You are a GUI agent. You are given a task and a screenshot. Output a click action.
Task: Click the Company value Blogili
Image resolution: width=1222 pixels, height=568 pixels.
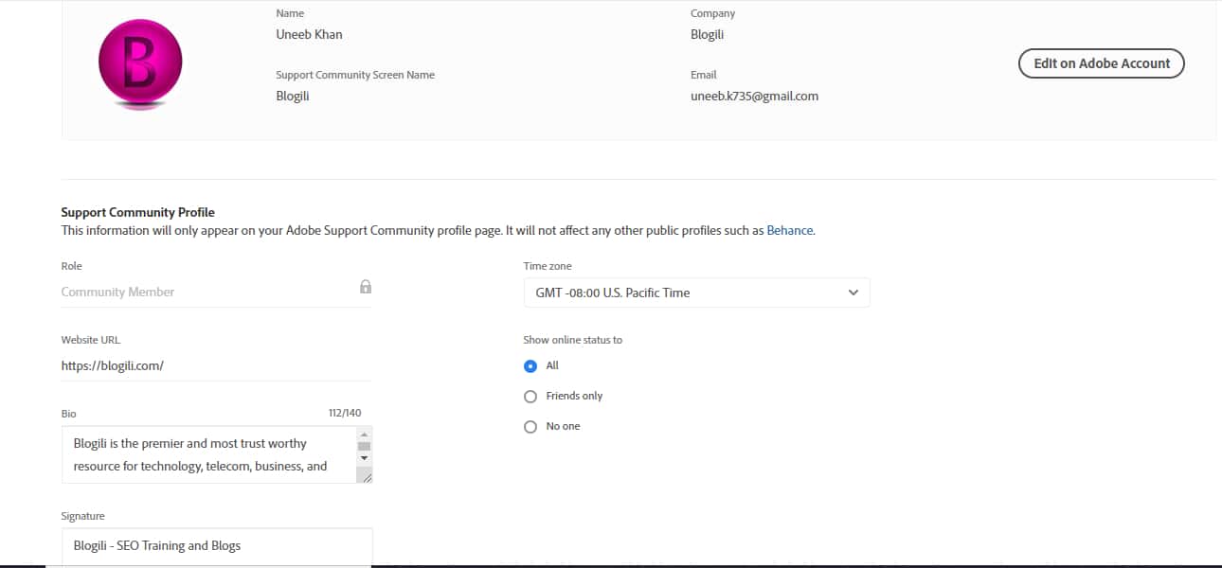(x=707, y=34)
